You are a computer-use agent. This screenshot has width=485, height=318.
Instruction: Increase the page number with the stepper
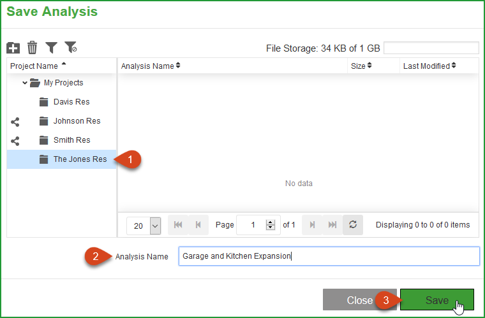(271, 222)
